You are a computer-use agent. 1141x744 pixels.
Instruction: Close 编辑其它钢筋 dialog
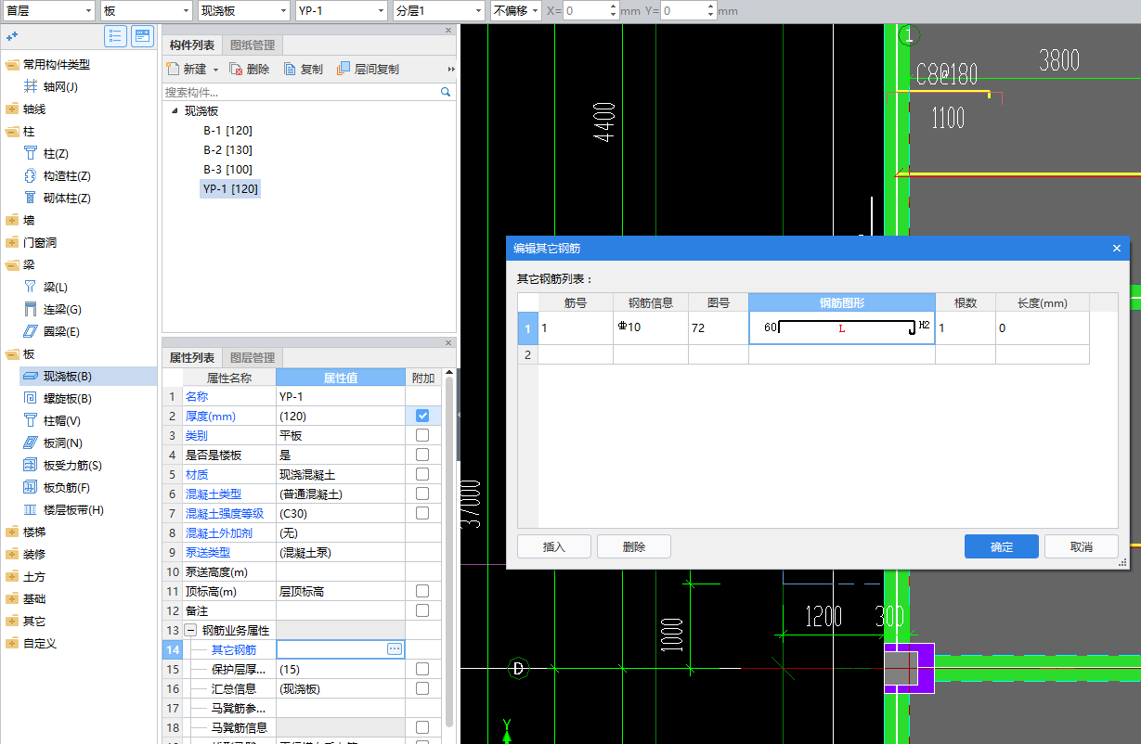[1117, 248]
